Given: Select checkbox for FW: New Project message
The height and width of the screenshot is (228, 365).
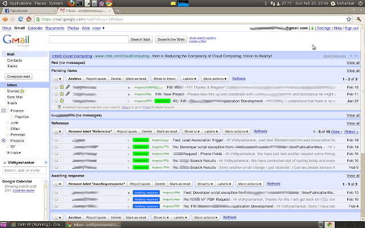Looking at the screenshot, I should pyautogui.click(x=56, y=94).
